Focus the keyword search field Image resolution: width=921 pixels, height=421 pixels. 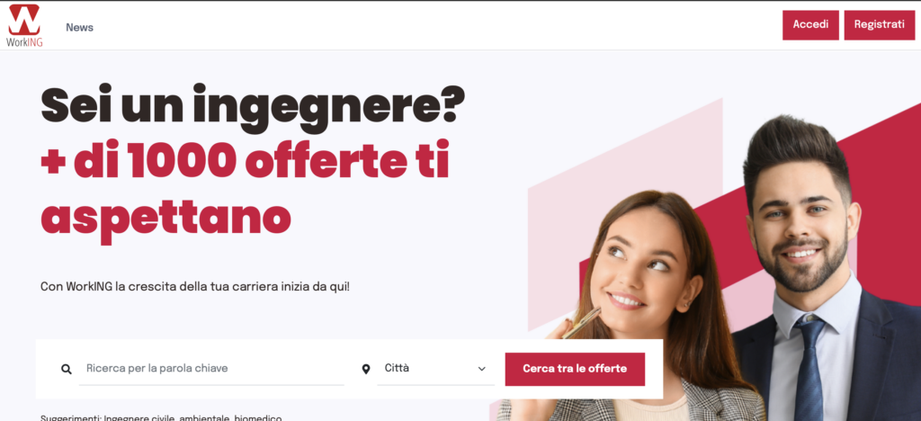tap(211, 369)
